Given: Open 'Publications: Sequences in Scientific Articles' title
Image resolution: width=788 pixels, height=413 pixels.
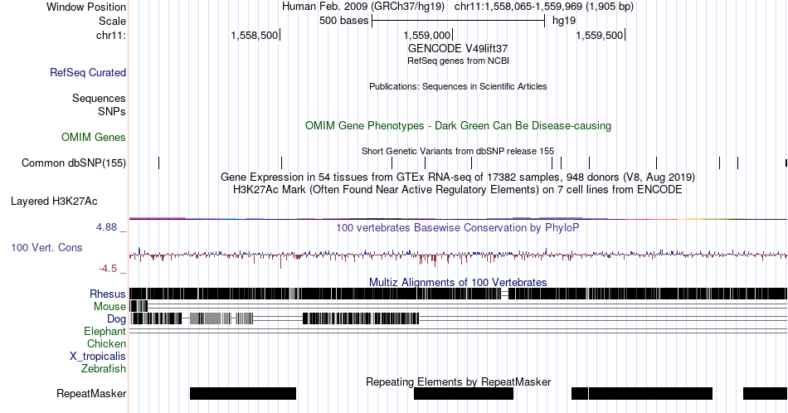Looking at the screenshot, I should click(x=458, y=86).
